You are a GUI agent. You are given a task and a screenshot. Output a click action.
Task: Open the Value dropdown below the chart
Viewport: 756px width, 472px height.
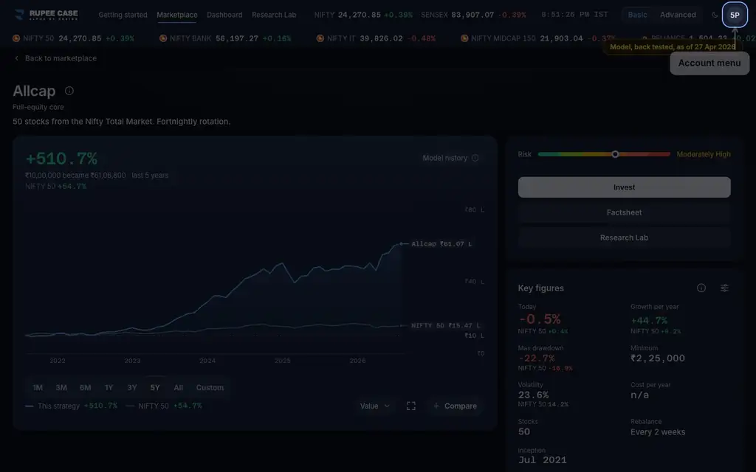click(x=374, y=406)
